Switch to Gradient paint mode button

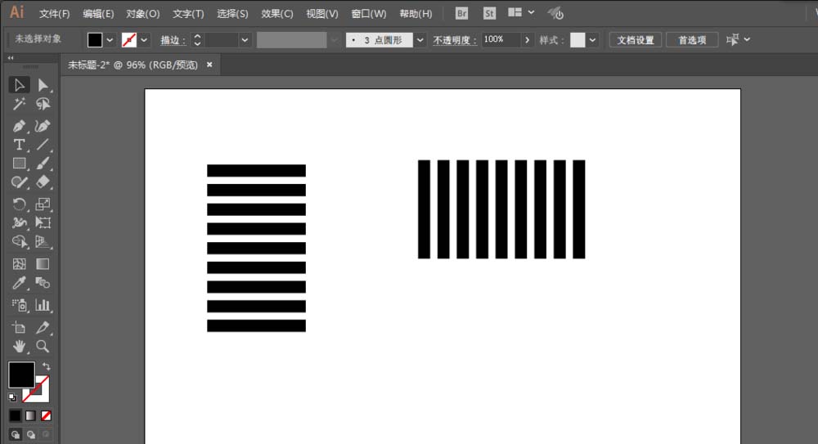tap(30, 415)
